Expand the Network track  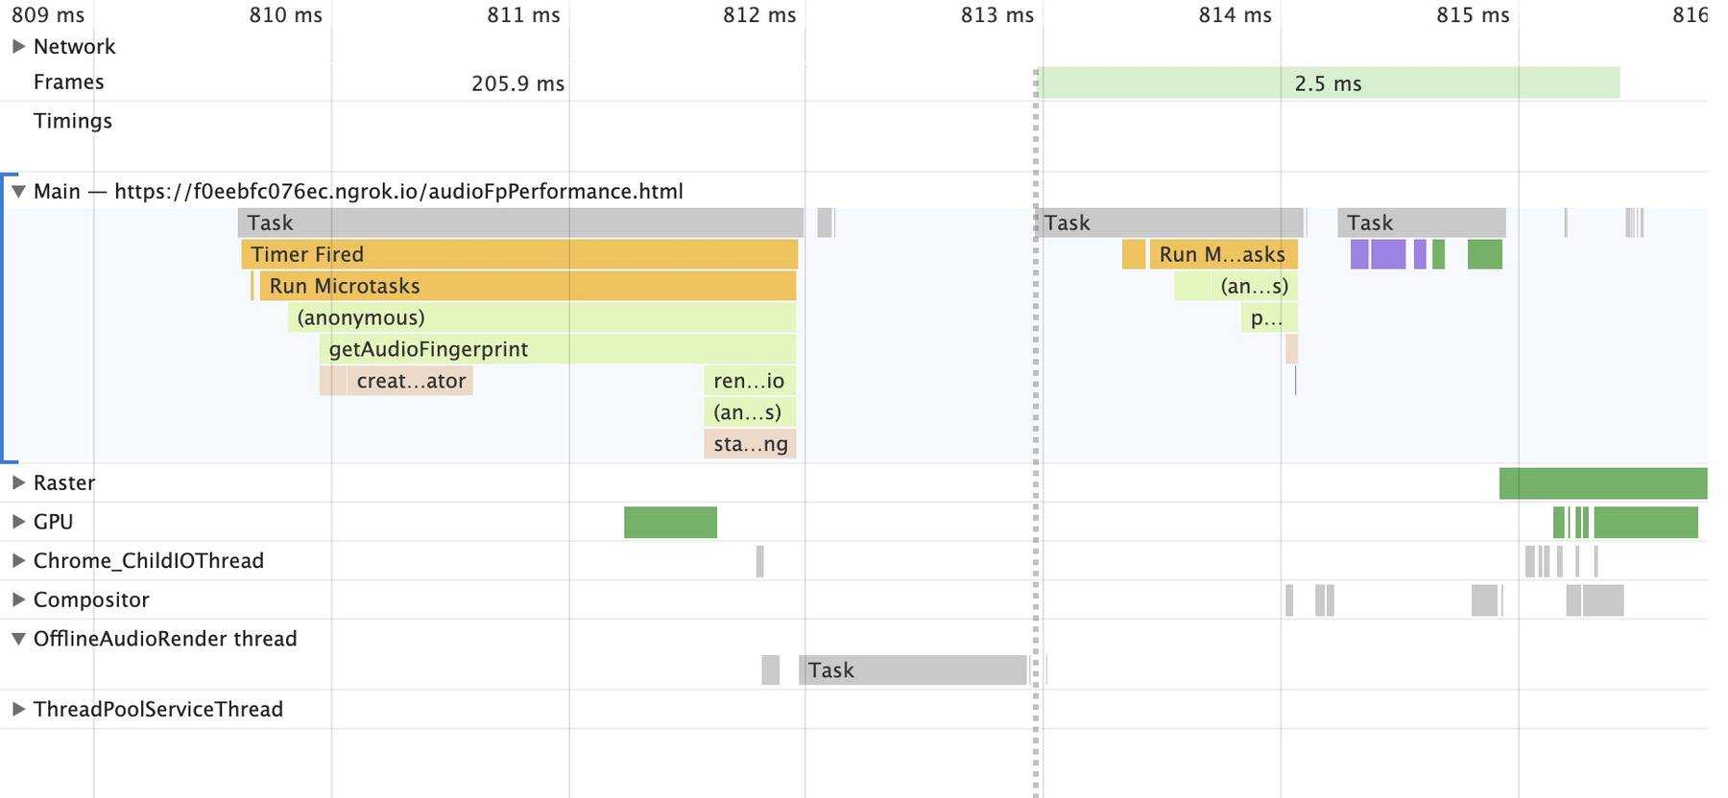[18, 46]
